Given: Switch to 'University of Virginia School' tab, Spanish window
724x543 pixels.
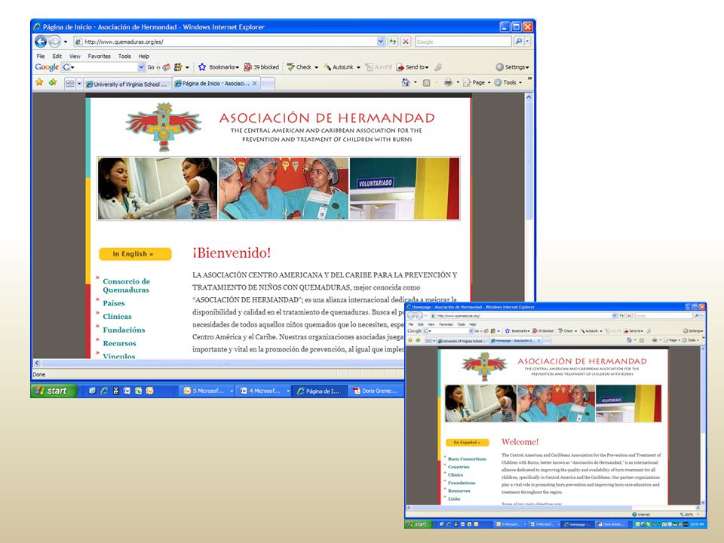Looking at the screenshot, I should tap(127, 84).
